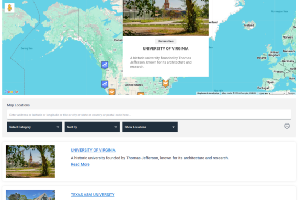Click the listing description about architecture and research
298x200 pixels.
coord(150,158)
